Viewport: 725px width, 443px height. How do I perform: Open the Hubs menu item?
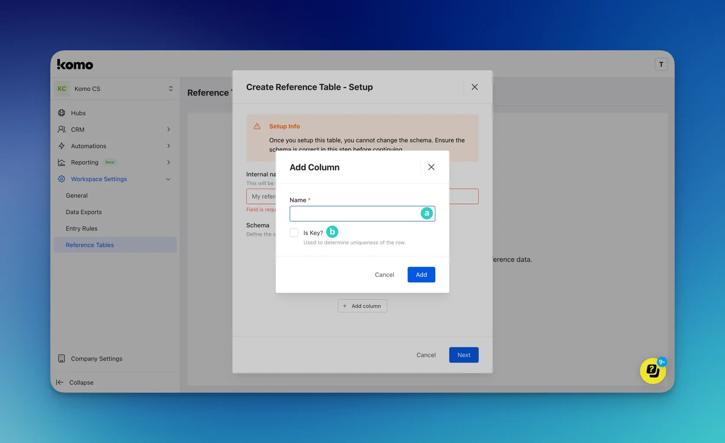(115, 113)
